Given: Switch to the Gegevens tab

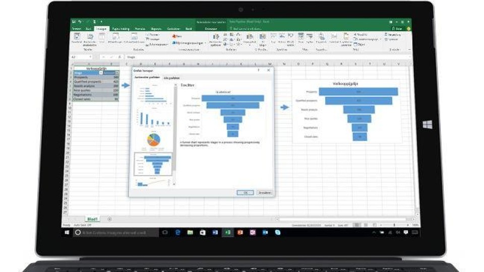Looking at the screenshot, I should (156, 29).
